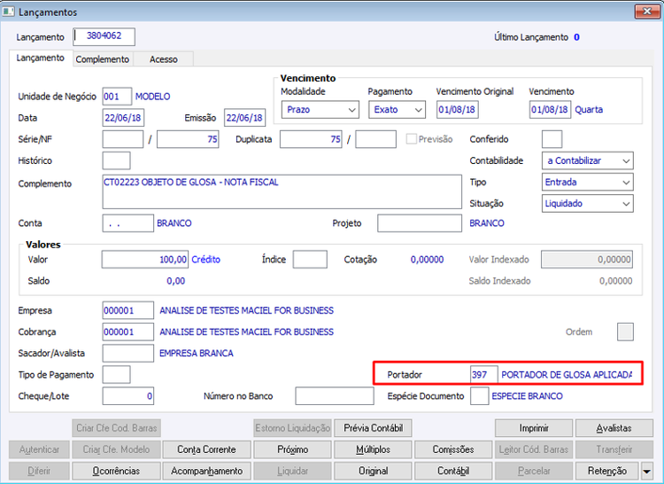Expand the Pagamento dropdown showing Exato
Image resolution: width=664 pixels, height=484 pixels.
(x=397, y=110)
